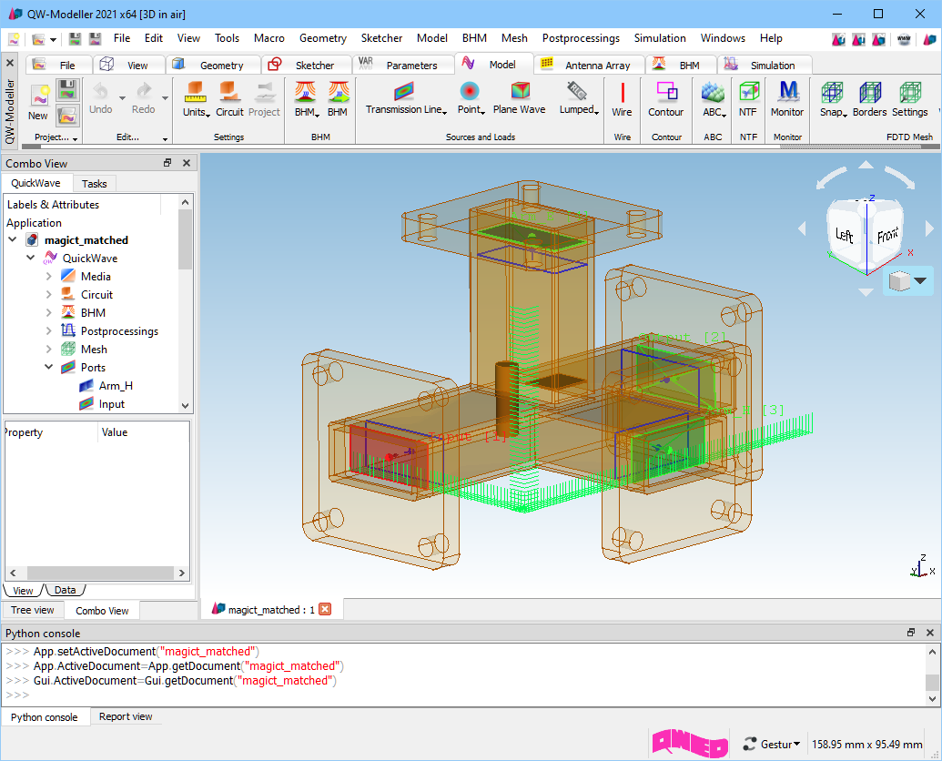Click the Plane Wave source icon
Screen dimensions: 942x761
pyautogui.click(x=520, y=91)
